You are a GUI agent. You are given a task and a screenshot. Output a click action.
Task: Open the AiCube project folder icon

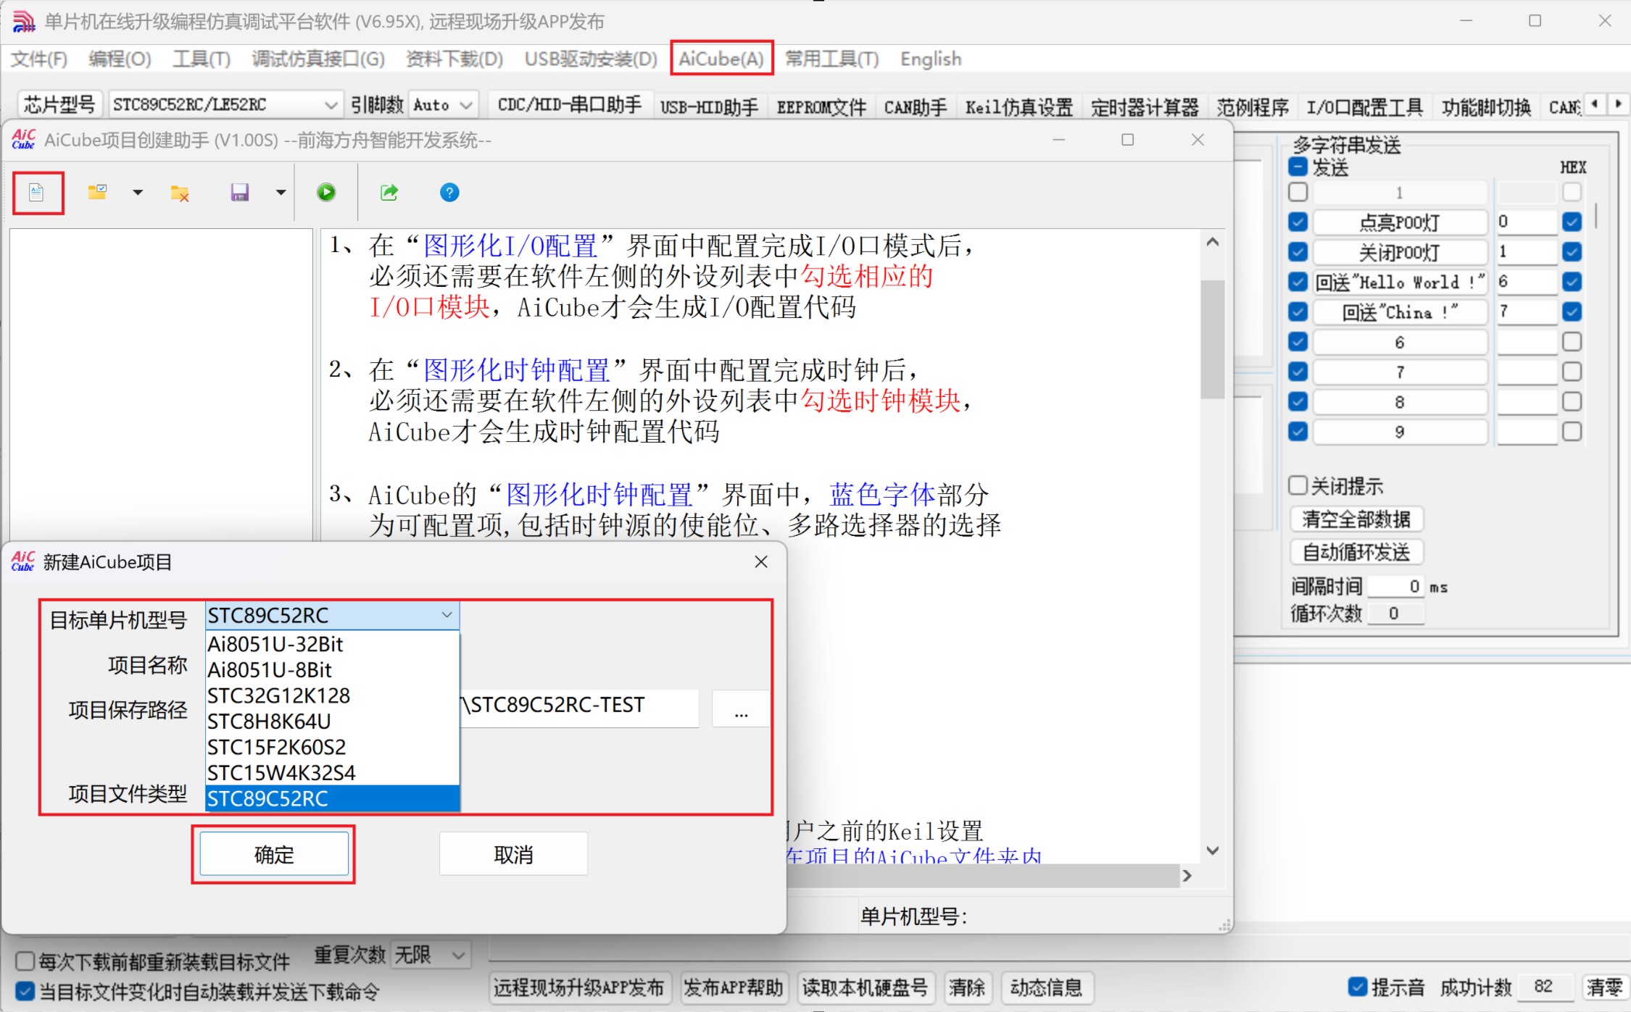tap(97, 192)
